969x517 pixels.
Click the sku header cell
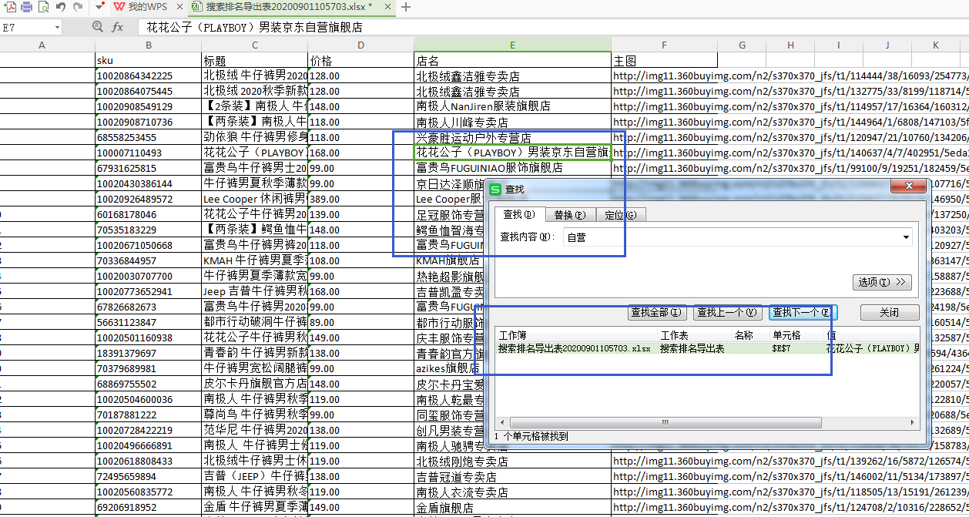tap(148, 60)
